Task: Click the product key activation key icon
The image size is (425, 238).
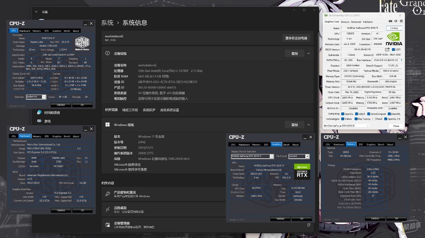Action: point(108,194)
